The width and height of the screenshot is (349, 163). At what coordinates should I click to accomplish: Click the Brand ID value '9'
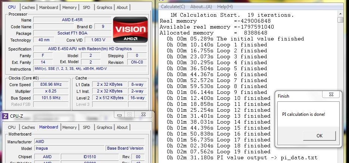[103, 27]
